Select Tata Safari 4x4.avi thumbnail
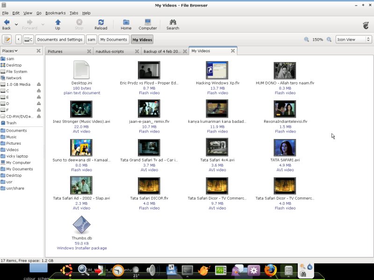Viewport: 374px width, 280px height. (x=217, y=147)
